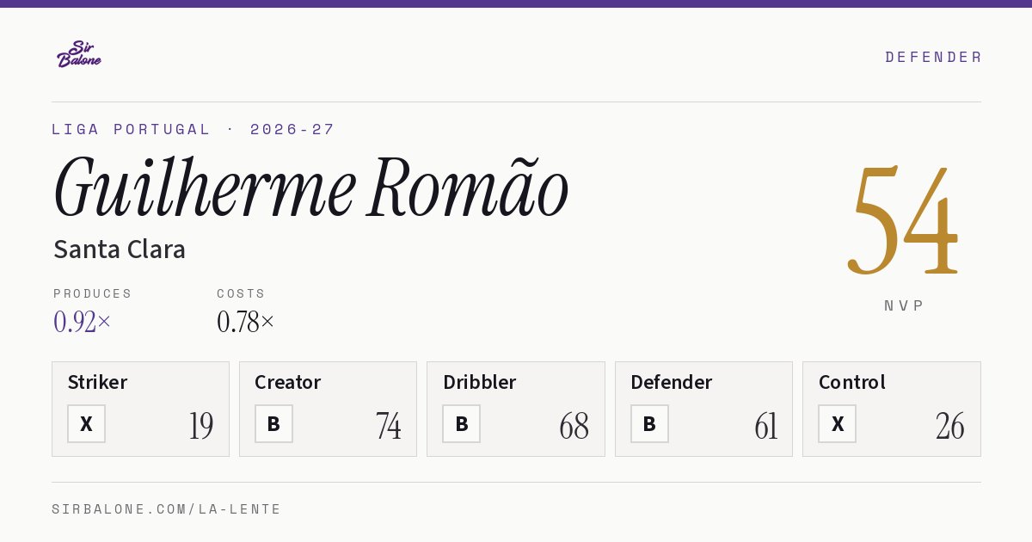Click the Sir Balone logo
The image size is (1032, 542).
pyautogui.click(x=79, y=54)
